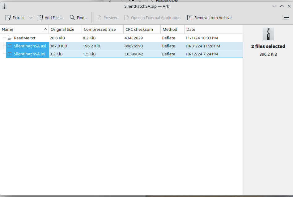Open the Find search tool
The height and width of the screenshot is (197, 293).
point(79,18)
